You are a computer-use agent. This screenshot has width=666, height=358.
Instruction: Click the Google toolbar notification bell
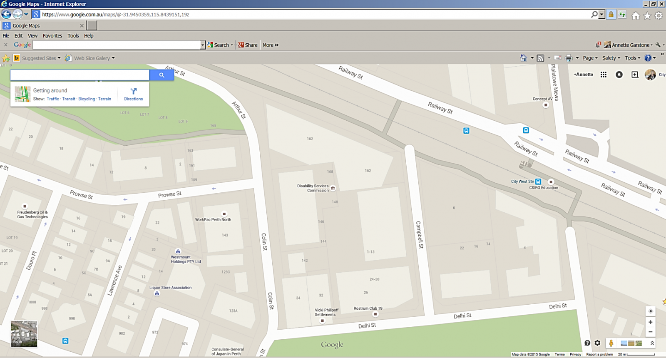click(598, 45)
